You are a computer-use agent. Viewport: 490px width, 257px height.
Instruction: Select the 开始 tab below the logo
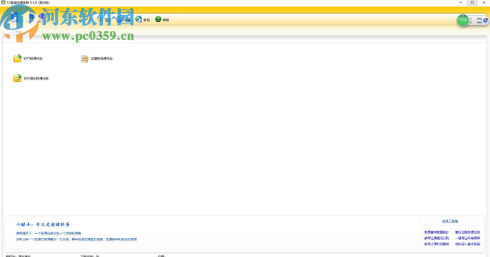point(17,32)
